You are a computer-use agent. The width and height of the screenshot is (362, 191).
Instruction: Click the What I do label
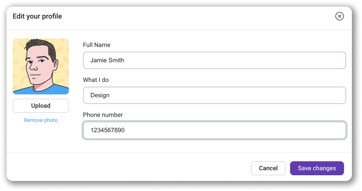pyautogui.click(x=96, y=80)
